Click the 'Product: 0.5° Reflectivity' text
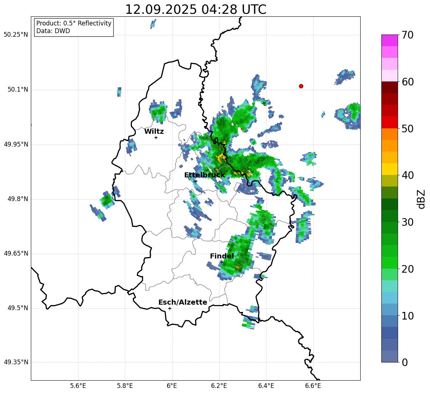The width and height of the screenshot is (430, 393). pos(74,23)
